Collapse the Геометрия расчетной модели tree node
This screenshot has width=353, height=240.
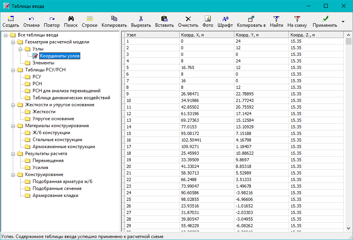pyautogui.click(x=13, y=42)
